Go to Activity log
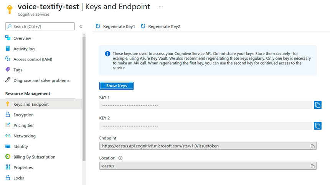The width and height of the screenshot is (330, 185). pos(24,49)
